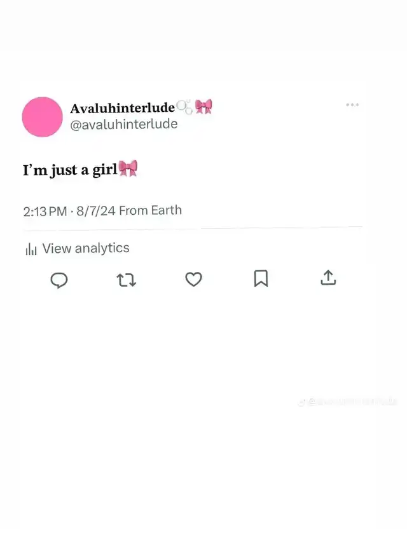Click the bubbles emoji next to display name
Viewport: 407px width, 542px height.
click(x=184, y=107)
